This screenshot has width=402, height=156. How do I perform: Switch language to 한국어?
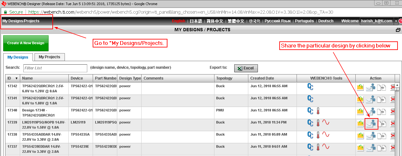[x=255, y=21]
